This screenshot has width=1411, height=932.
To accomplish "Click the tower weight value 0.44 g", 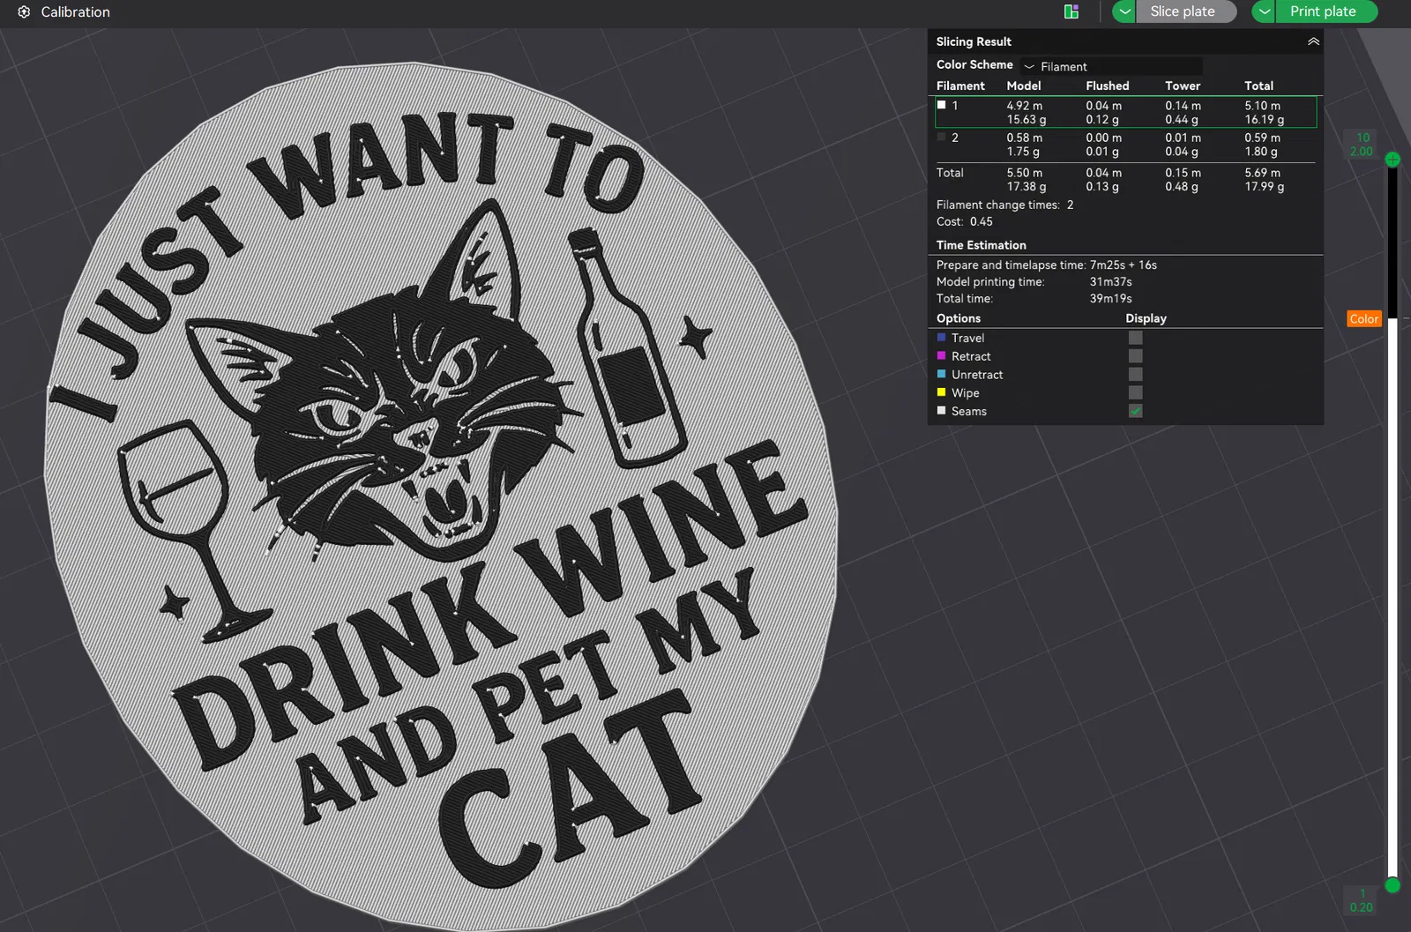I will (1182, 120).
